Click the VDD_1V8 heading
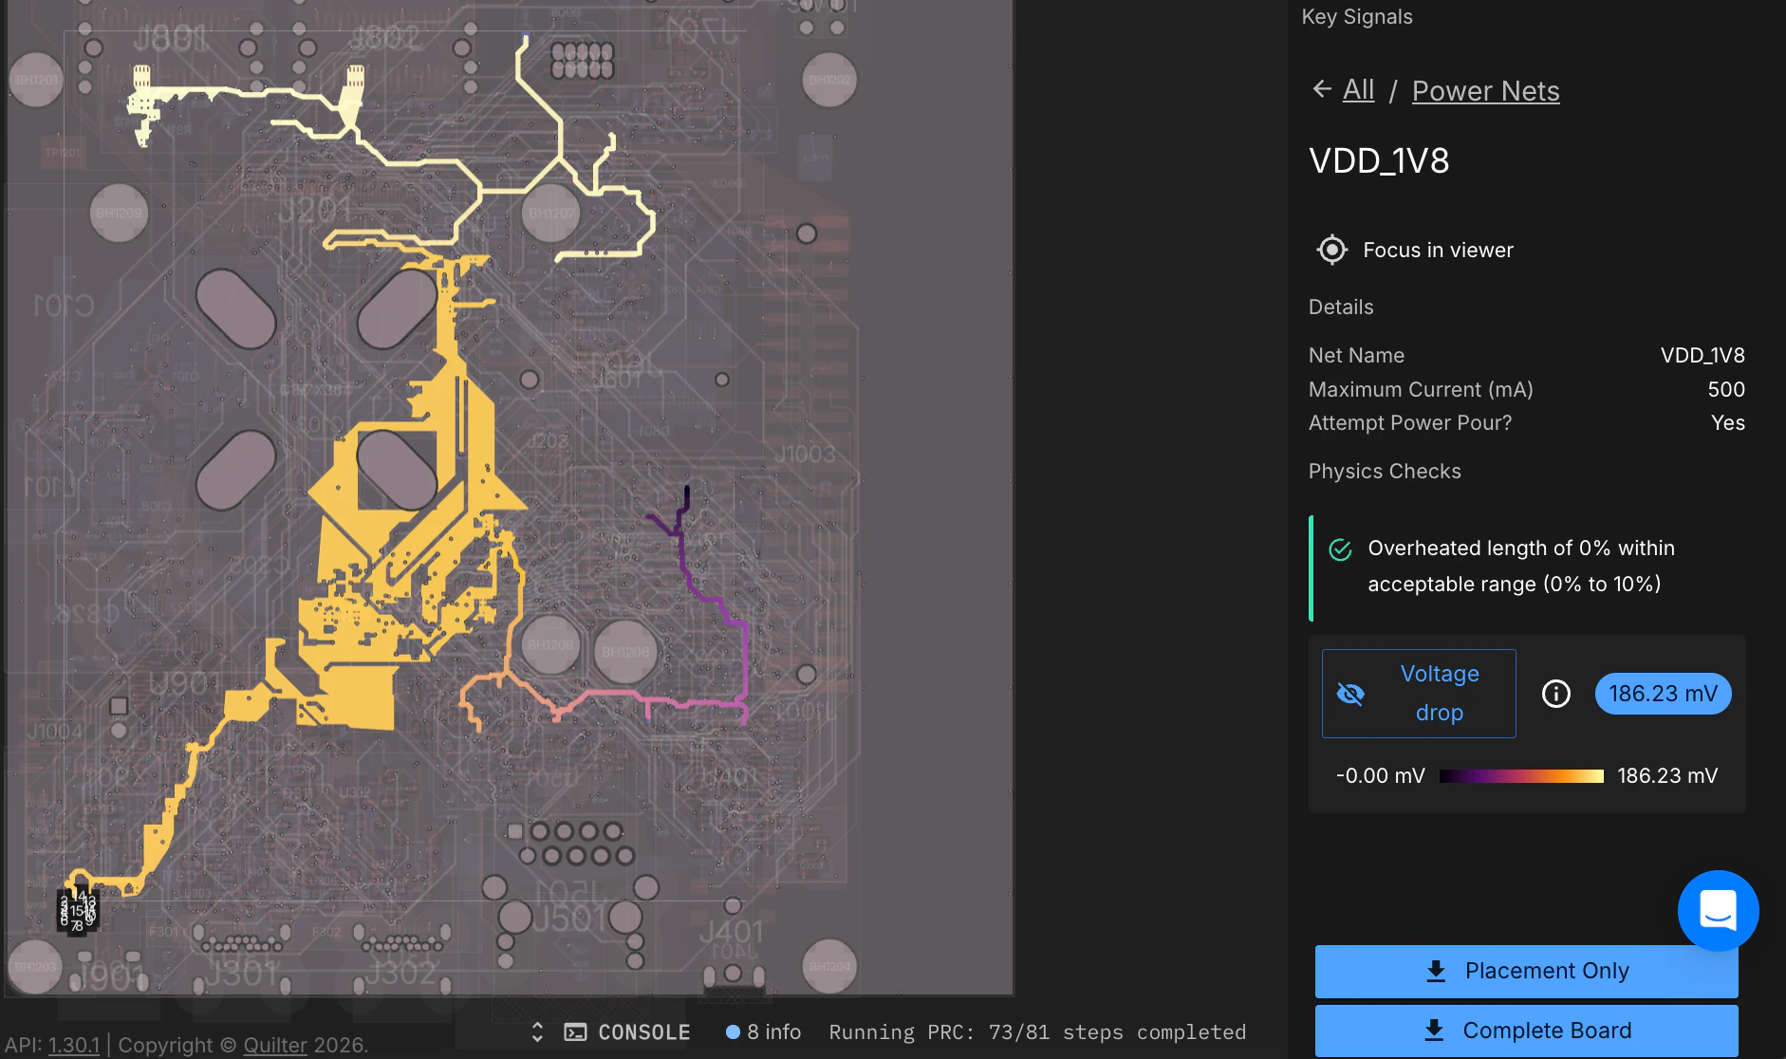The height and width of the screenshot is (1059, 1786). point(1379,160)
